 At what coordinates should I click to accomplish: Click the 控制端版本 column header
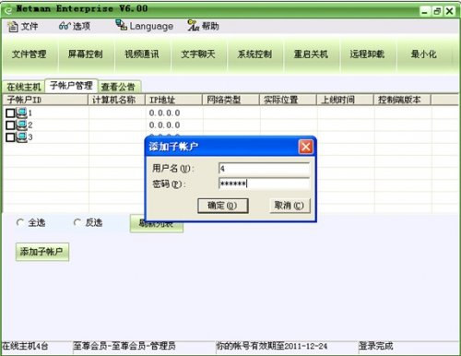coord(402,100)
